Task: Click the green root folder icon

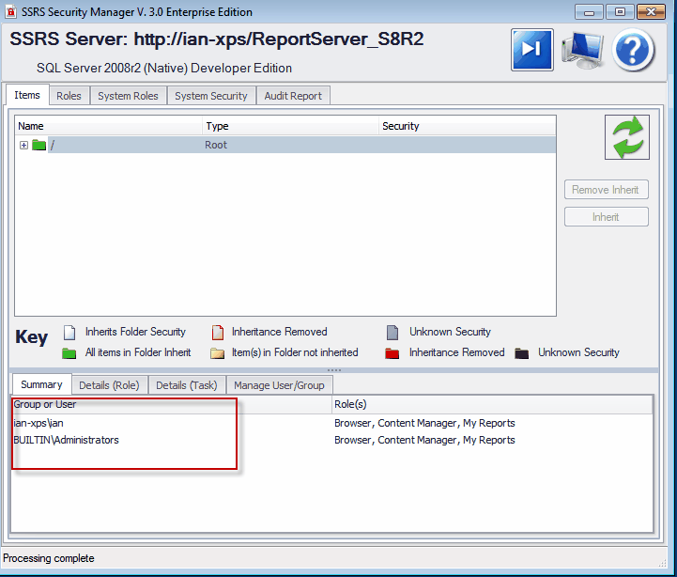Action: [x=38, y=145]
